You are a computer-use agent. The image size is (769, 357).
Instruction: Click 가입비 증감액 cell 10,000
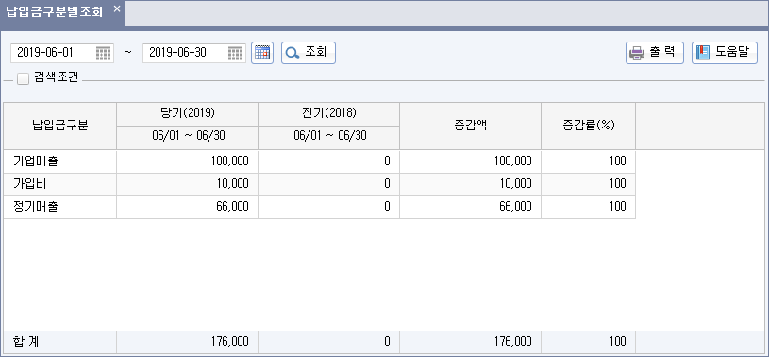click(x=470, y=184)
